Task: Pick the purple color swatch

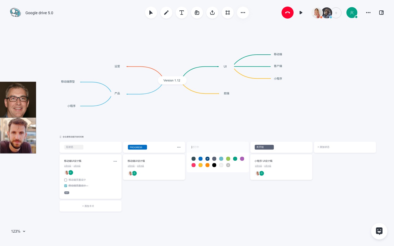Action: point(242,159)
